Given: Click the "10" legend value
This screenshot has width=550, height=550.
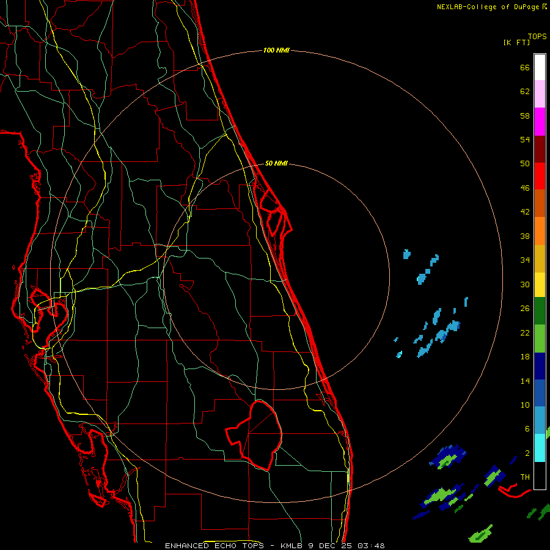Looking at the screenshot, I should click(525, 405).
